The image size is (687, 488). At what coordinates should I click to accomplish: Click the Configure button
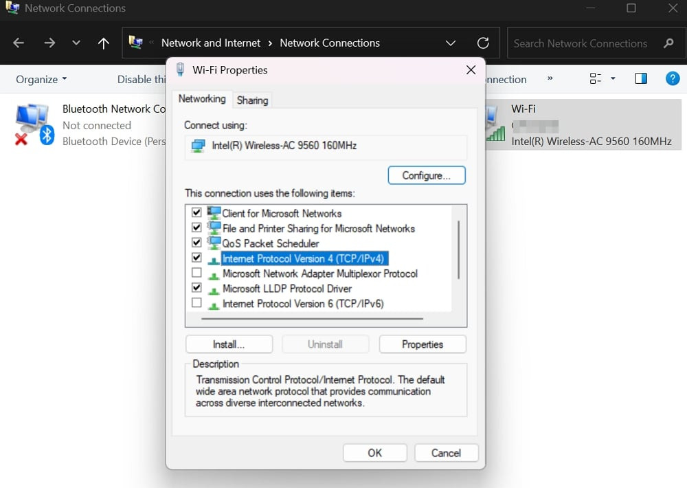pyautogui.click(x=426, y=175)
